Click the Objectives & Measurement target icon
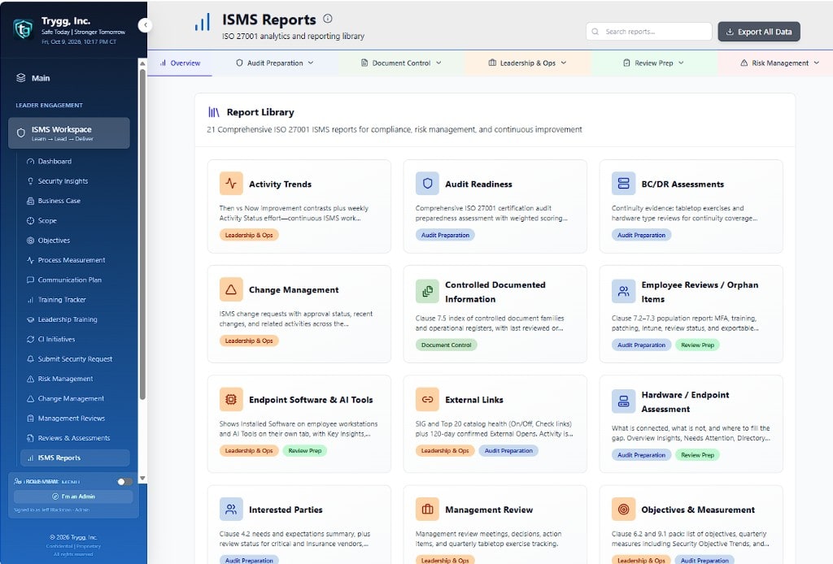 [x=623, y=509]
